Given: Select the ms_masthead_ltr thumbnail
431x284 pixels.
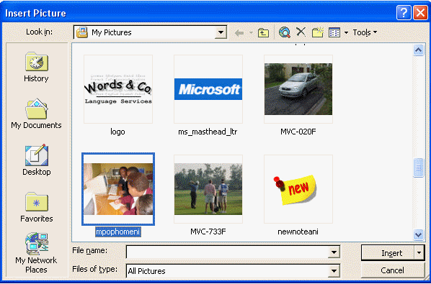Looking at the screenshot, I should click(208, 89).
